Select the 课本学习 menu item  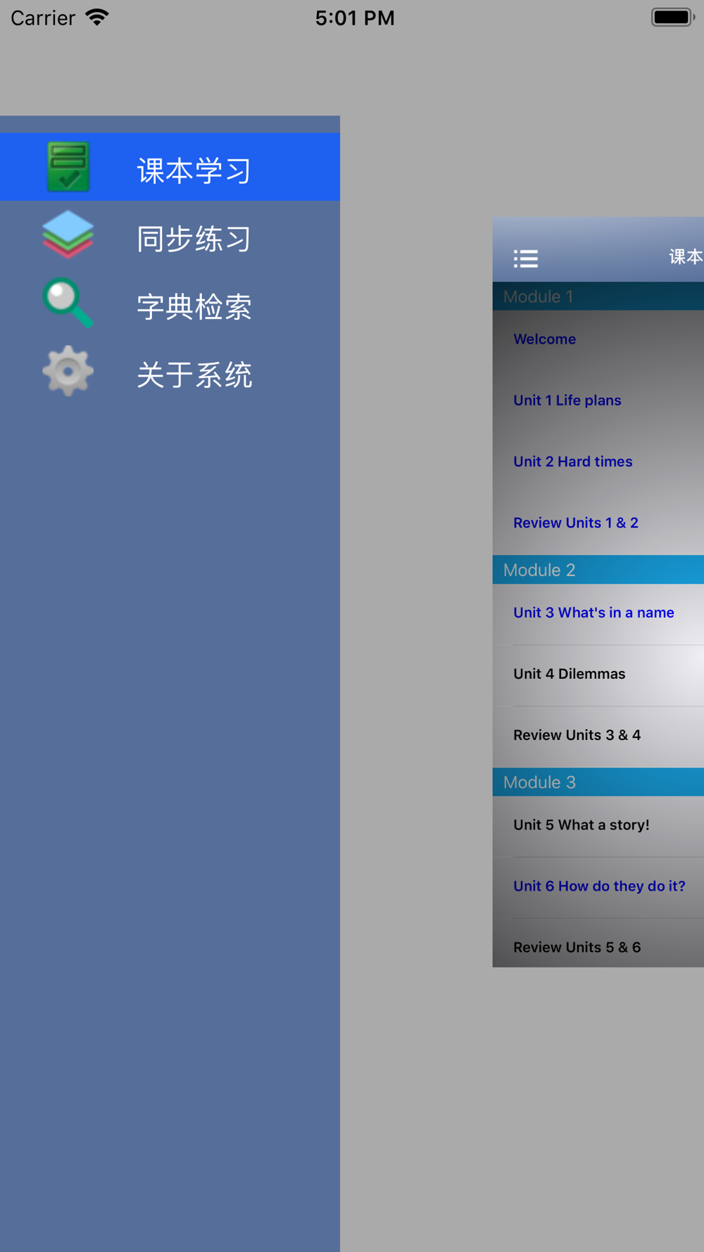[x=170, y=167]
